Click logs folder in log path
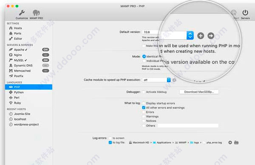 point(195,143)
